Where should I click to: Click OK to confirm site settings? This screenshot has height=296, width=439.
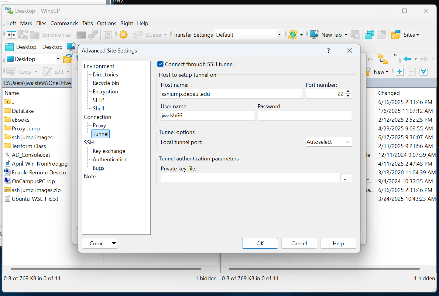(x=260, y=243)
